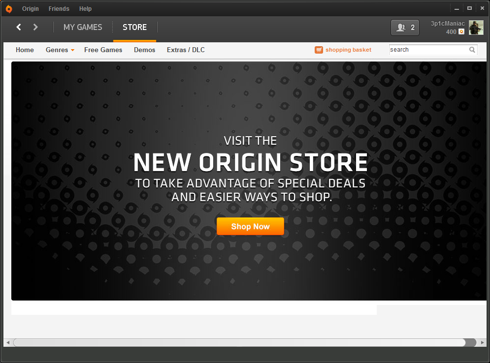This screenshot has height=363, width=490.
Task: Open the Origin menu
Action: pyautogui.click(x=31, y=9)
